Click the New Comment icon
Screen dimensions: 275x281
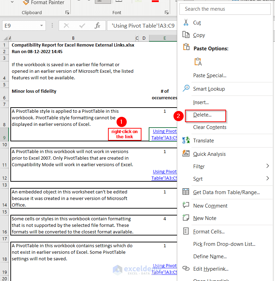(x=186, y=205)
